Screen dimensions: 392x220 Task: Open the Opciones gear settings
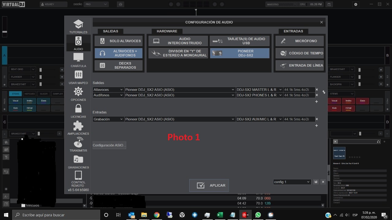(x=78, y=94)
